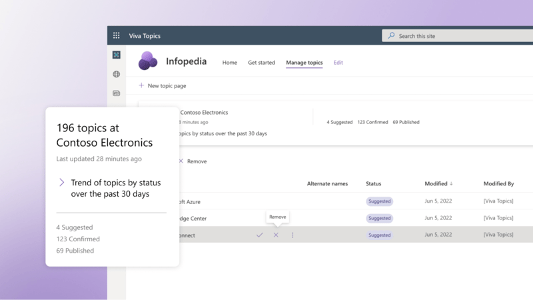Click the New topic page button
The image size is (533, 300).
click(x=163, y=86)
